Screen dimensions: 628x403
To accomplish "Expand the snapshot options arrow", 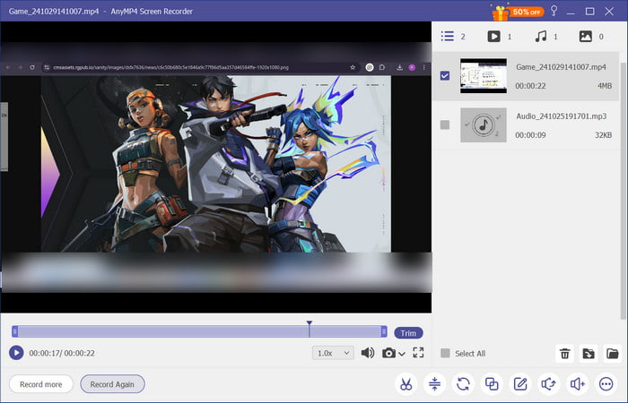I will coord(402,354).
